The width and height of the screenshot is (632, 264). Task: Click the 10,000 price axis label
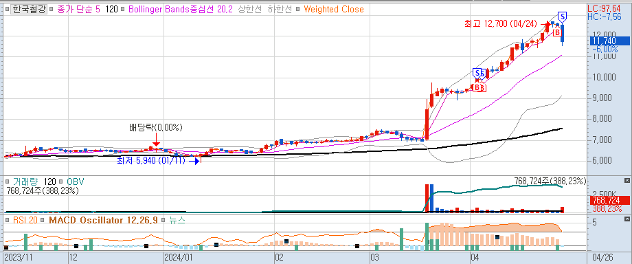604,77
